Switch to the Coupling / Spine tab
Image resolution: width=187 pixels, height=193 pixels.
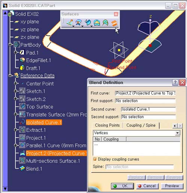pyautogui.click(x=141, y=125)
